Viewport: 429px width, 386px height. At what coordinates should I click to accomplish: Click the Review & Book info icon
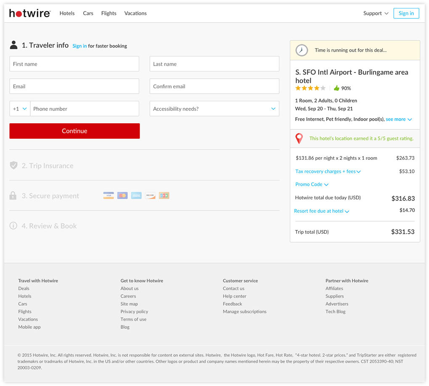pyautogui.click(x=13, y=226)
